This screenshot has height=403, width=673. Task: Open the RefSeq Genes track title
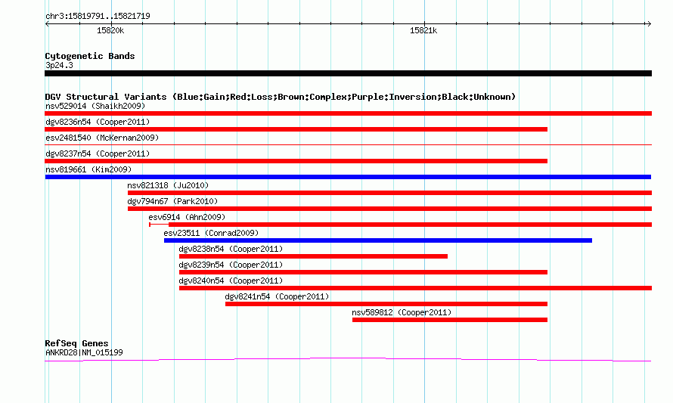point(76,343)
